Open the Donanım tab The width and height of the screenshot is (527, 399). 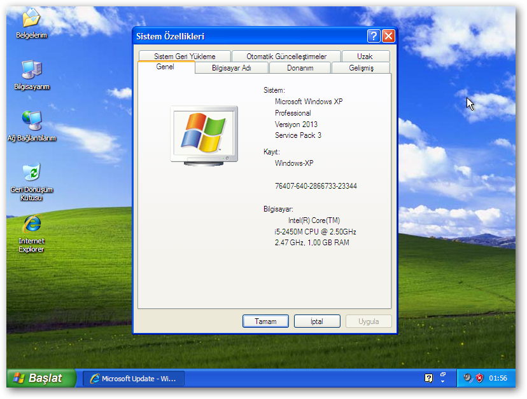point(300,68)
